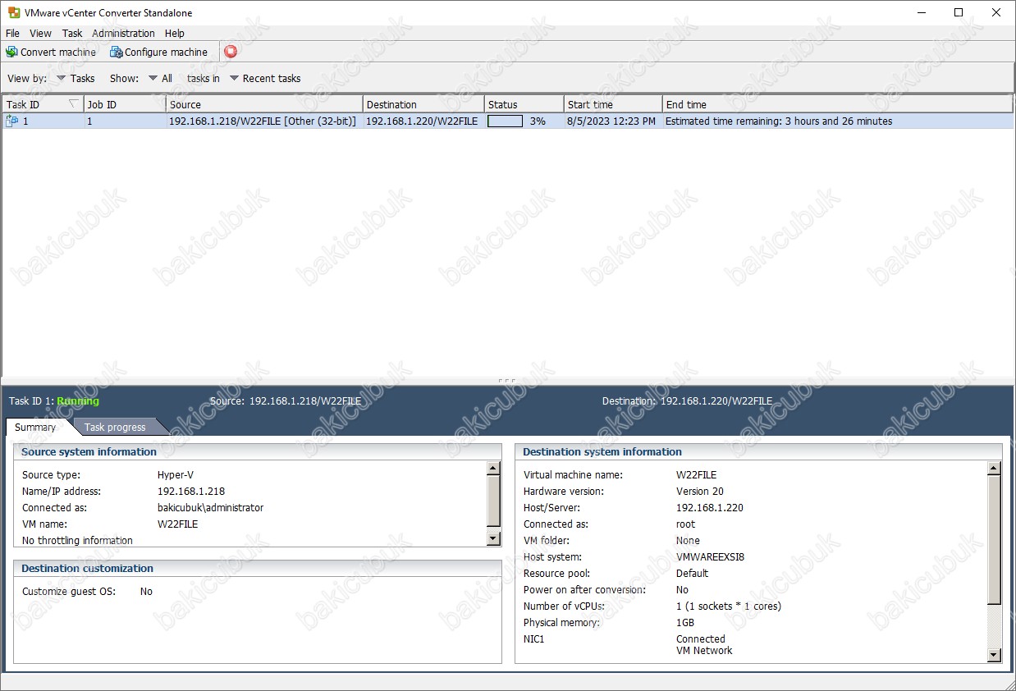Click the destination scrollbar down arrow

point(994,655)
